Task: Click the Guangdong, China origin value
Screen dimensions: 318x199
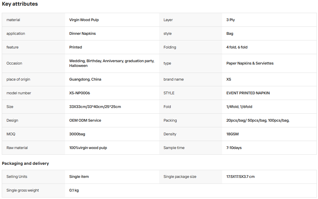Action: coord(85,79)
